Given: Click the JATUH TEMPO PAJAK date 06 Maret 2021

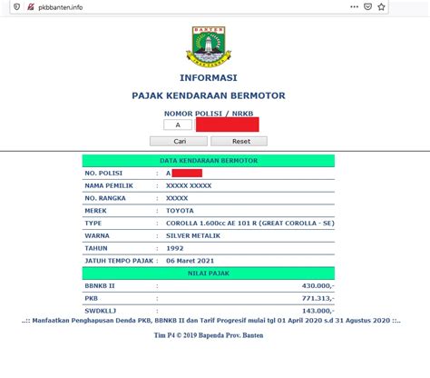Looking at the screenshot, I should (x=190, y=261).
